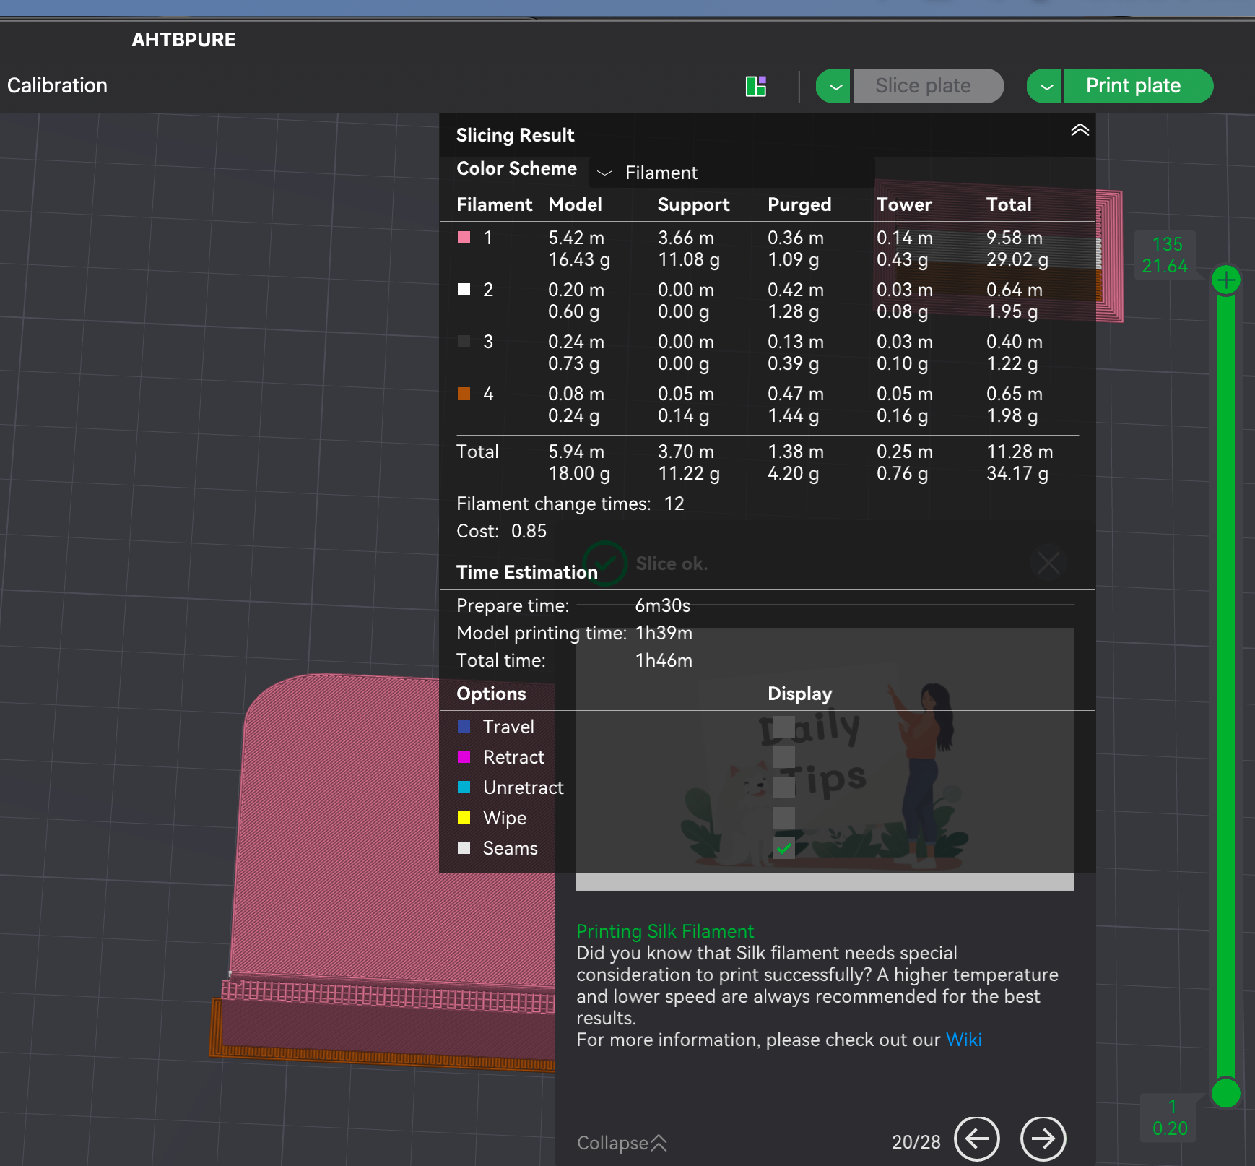The height and width of the screenshot is (1166, 1255).
Task: Click the white Seams legend square
Action: click(x=464, y=847)
